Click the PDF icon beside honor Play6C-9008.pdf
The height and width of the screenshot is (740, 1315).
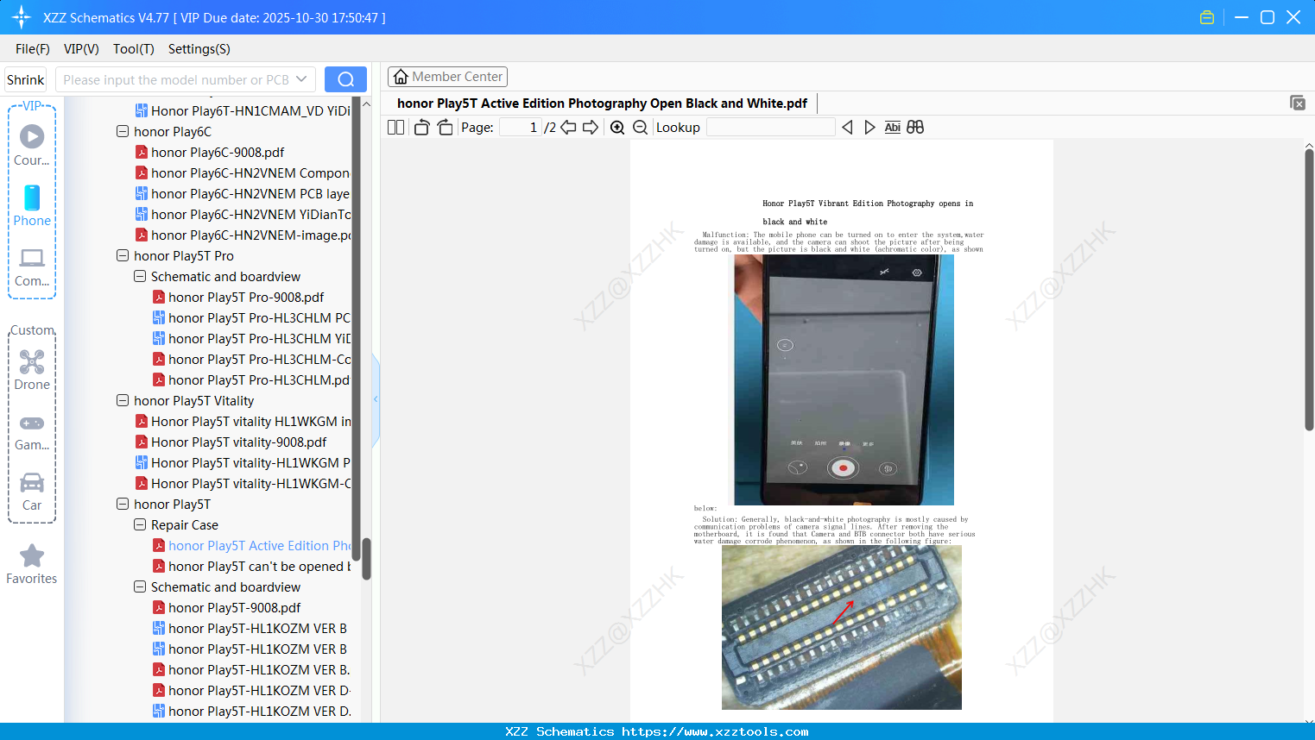click(142, 152)
